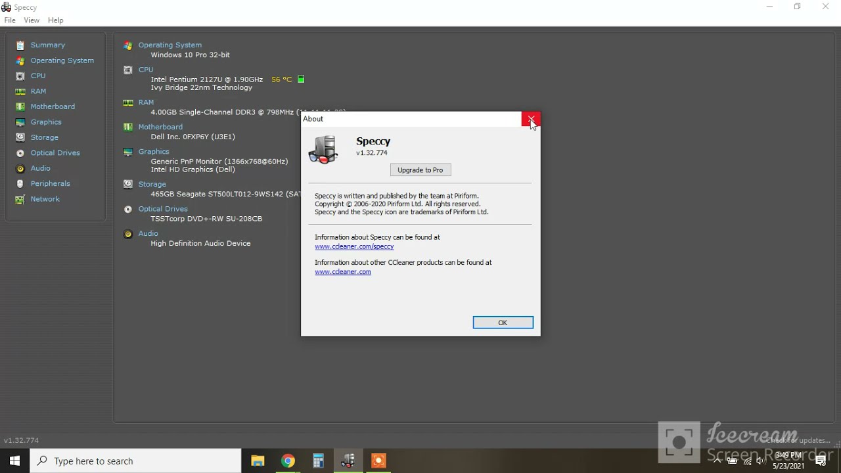The image size is (841, 473).
Task: Click the Audio icon in the summary pane
Action: (128, 234)
